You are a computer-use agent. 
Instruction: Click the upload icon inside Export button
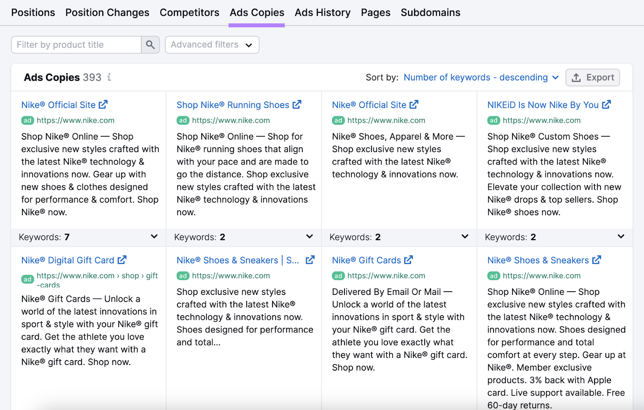pos(577,77)
